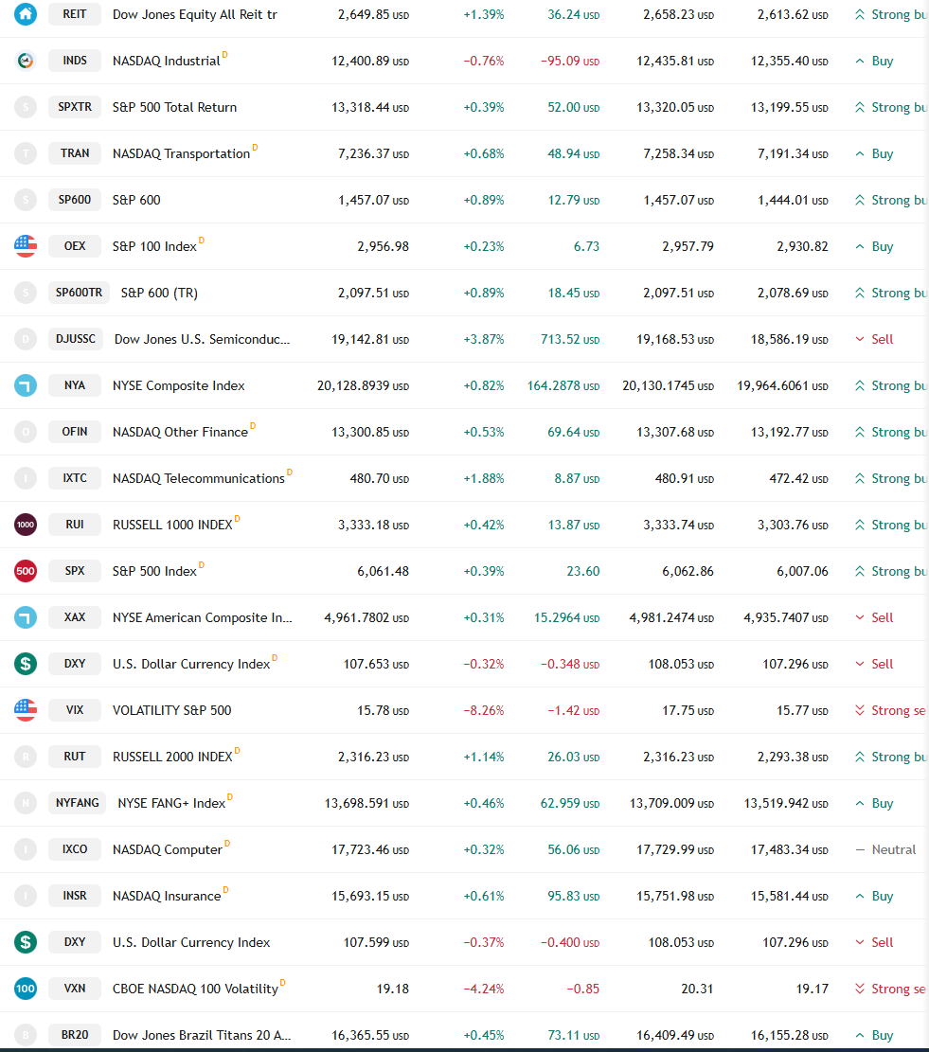The width and height of the screenshot is (929, 1052).
Task: Click the VXN high value 20.31
Action: click(x=697, y=989)
